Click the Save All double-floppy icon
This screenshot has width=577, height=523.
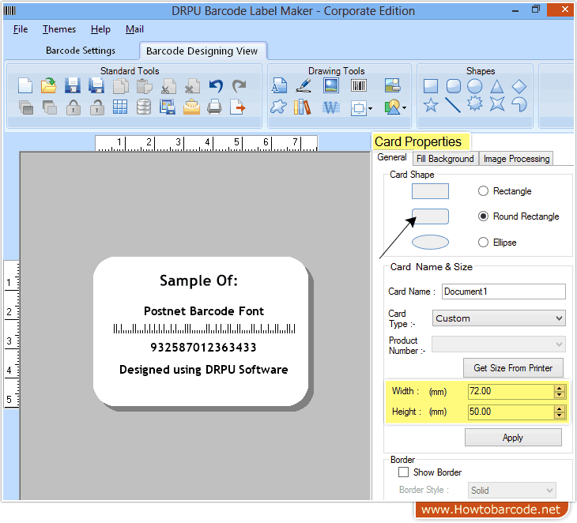point(96,85)
